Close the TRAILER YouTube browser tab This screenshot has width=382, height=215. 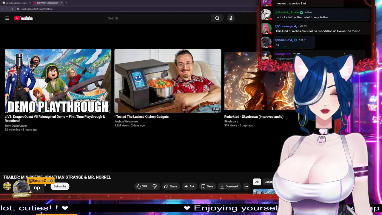pyautogui.click(x=61, y=3)
